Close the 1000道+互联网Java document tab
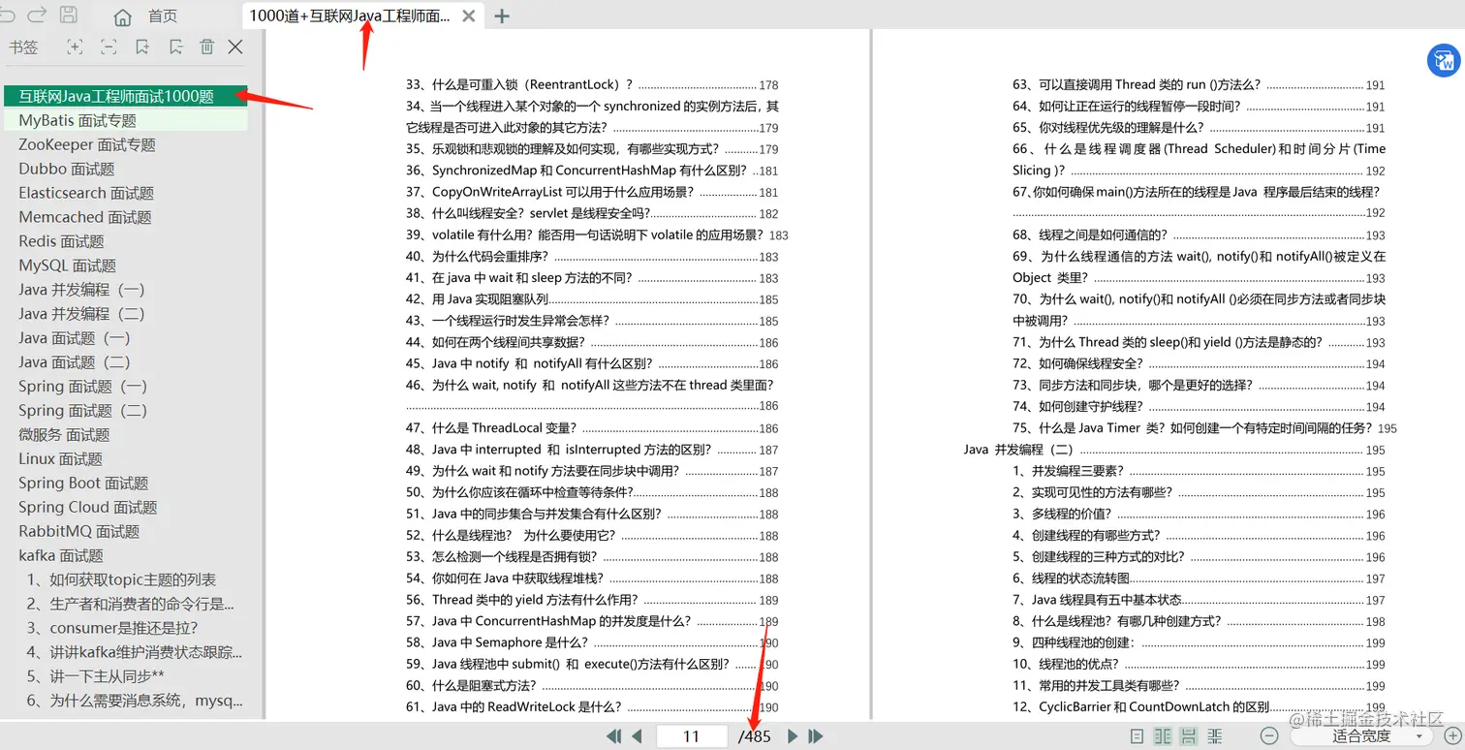 [x=469, y=16]
